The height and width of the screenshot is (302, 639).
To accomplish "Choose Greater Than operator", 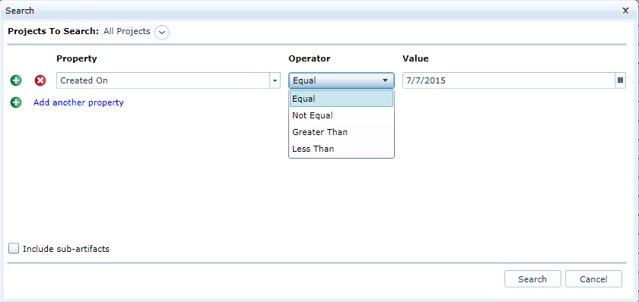I will [x=341, y=132].
